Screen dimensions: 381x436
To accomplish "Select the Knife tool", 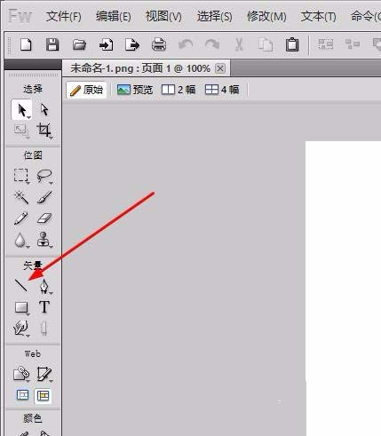I will tap(44, 329).
